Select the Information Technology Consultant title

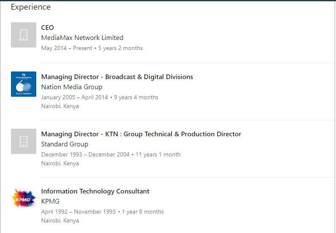(95, 191)
